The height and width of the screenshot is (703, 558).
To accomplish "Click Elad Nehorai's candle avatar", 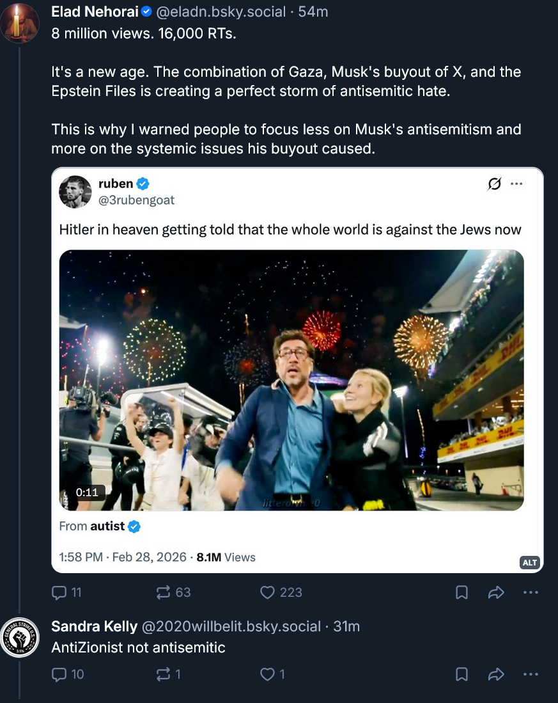I will click(x=19, y=21).
